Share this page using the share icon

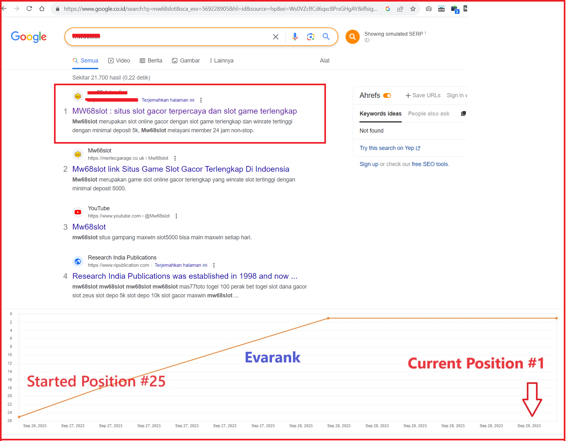click(x=400, y=9)
